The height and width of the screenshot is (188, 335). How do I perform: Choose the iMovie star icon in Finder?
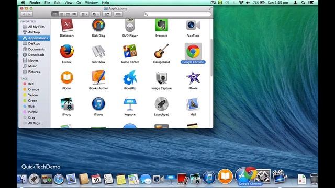coord(193,78)
